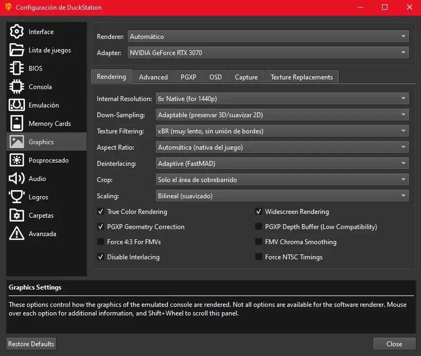The height and width of the screenshot is (356, 421).
Task: Disable True Color Rendering checkbox
Action: coord(101,212)
